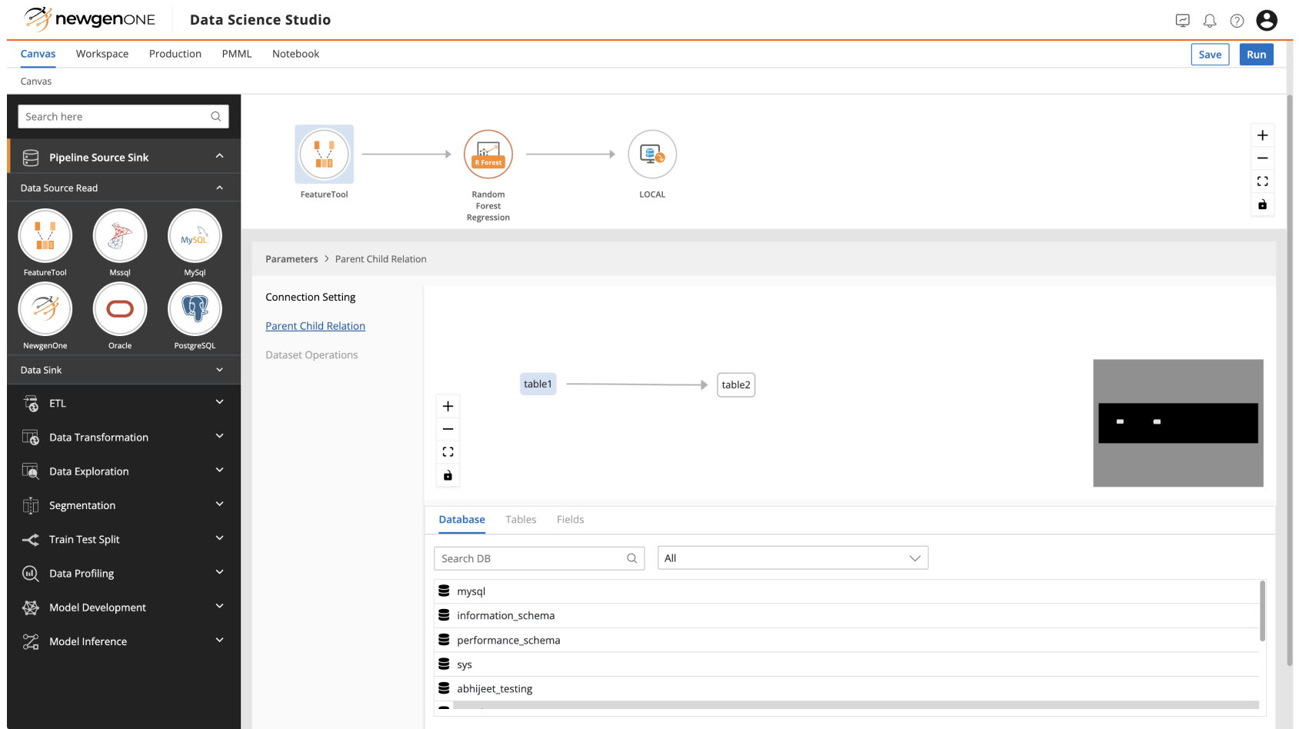This screenshot has width=1299, height=729.
Task: Select the LOCAL node on canvas
Action: [x=651, y=155]
